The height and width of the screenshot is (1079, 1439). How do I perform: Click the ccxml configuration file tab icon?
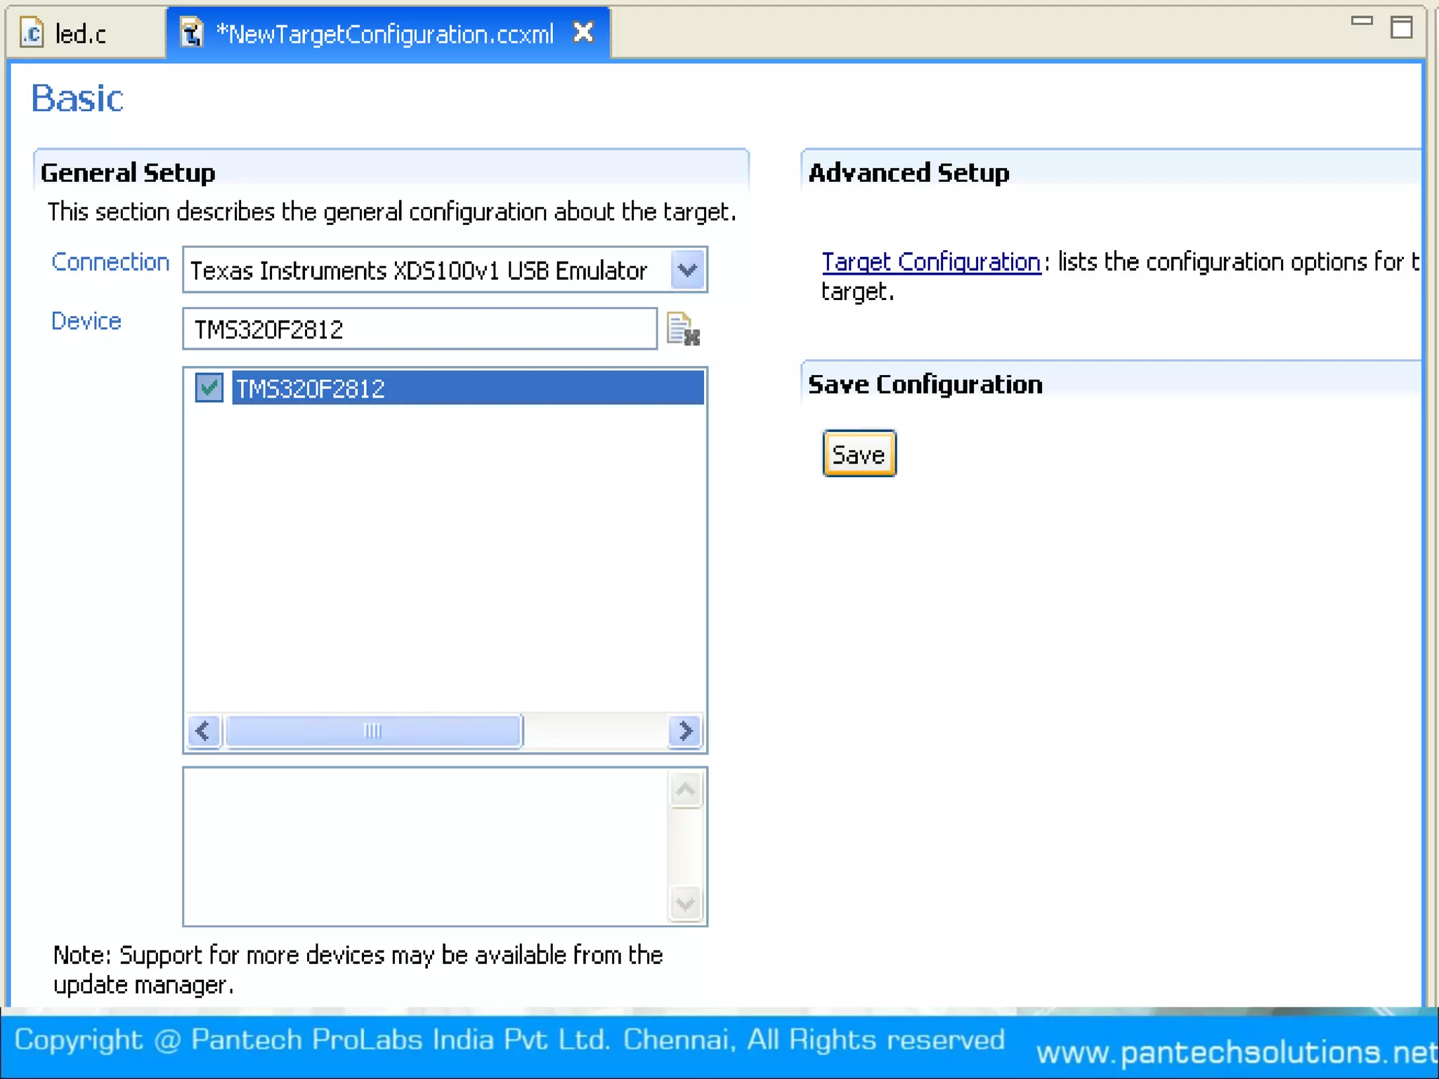tap(191, 33)
